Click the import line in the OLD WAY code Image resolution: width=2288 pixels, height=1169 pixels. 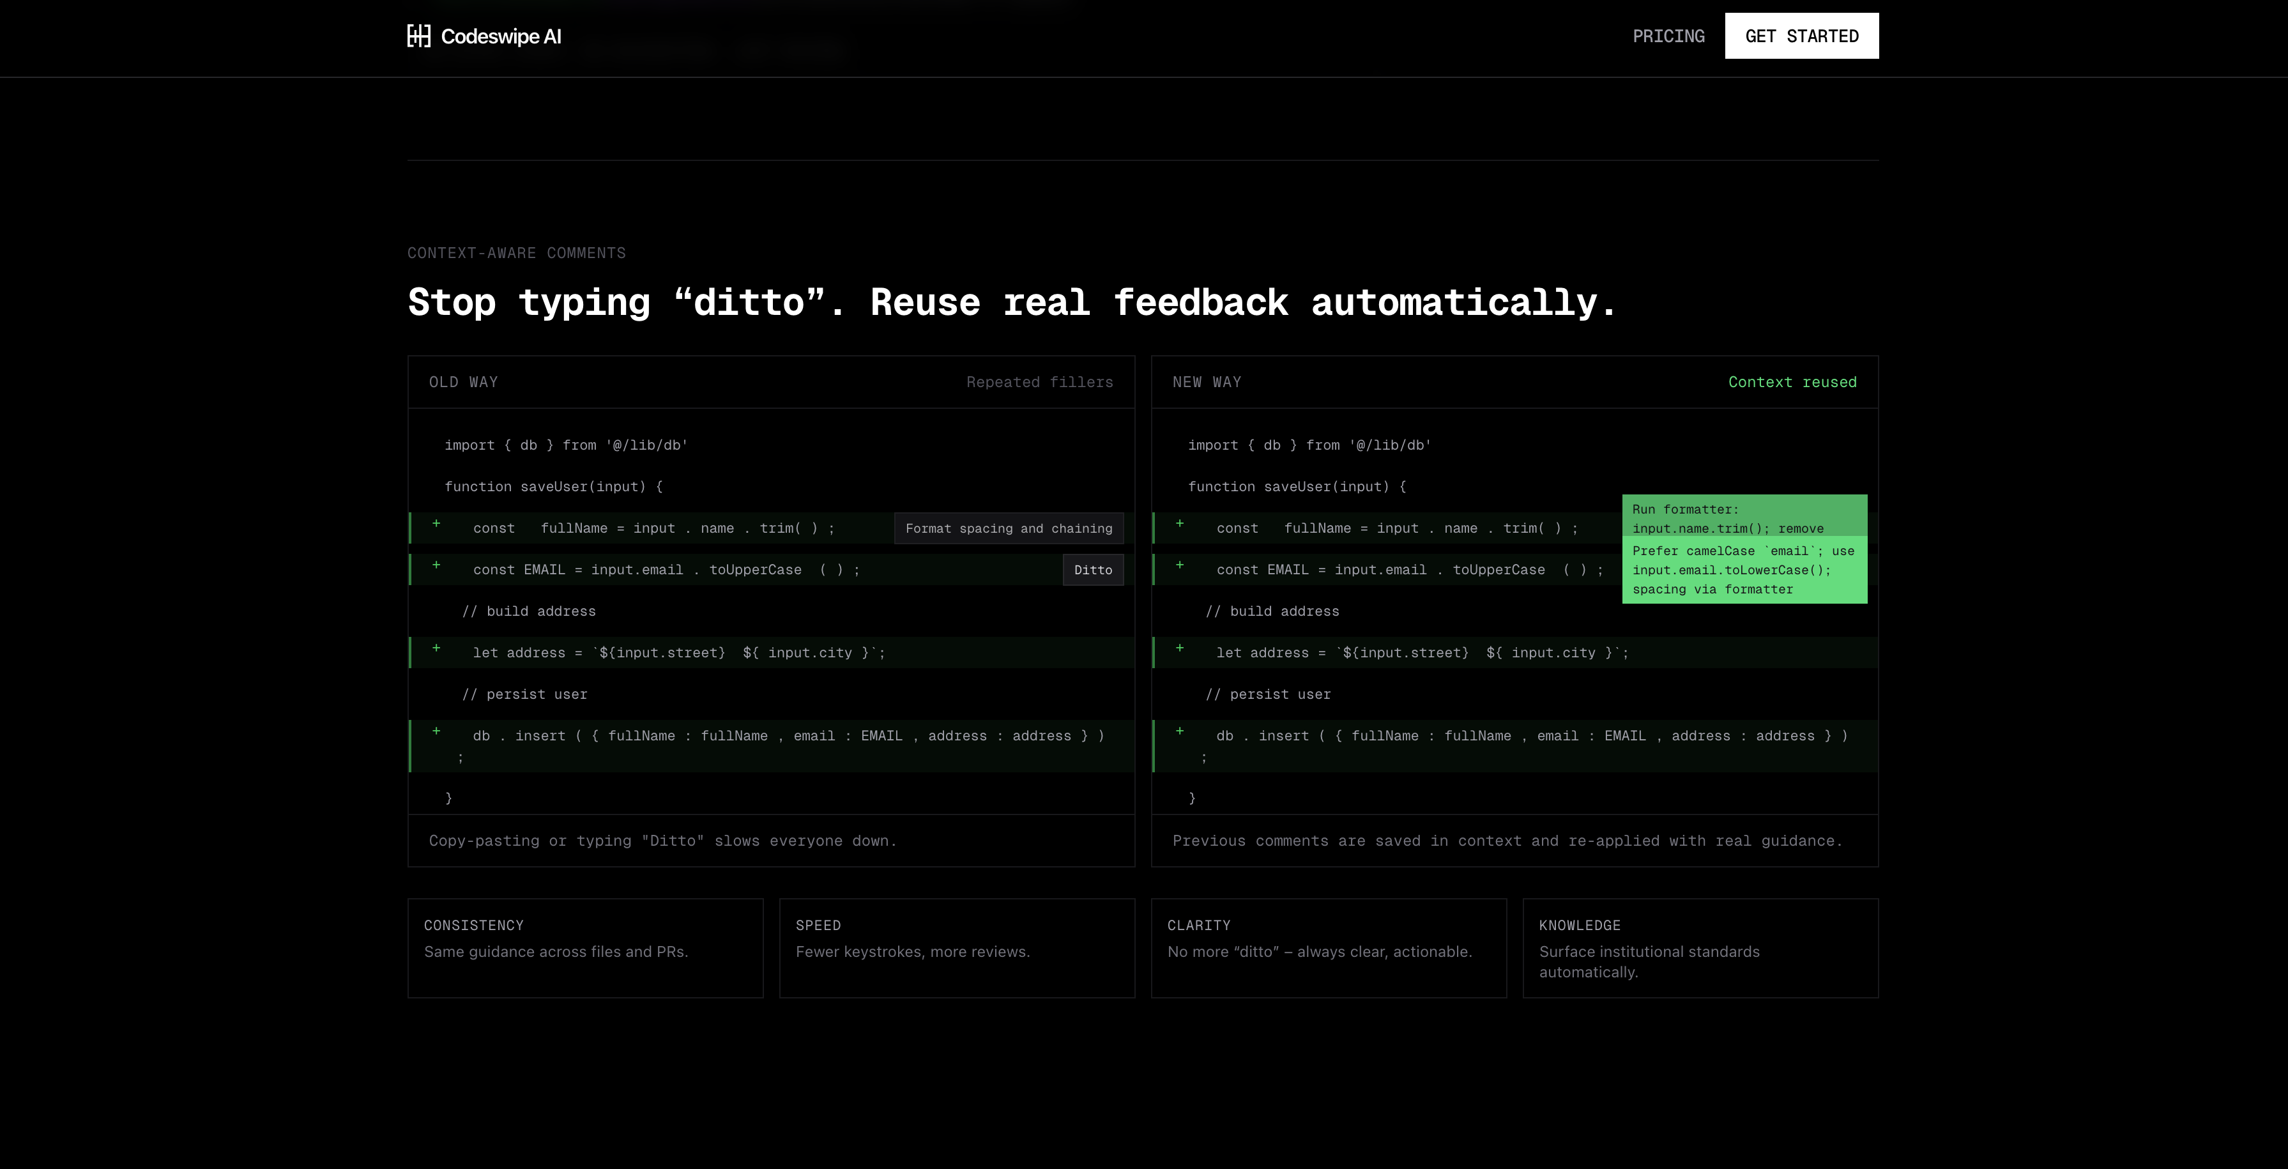tap(566, 445)
